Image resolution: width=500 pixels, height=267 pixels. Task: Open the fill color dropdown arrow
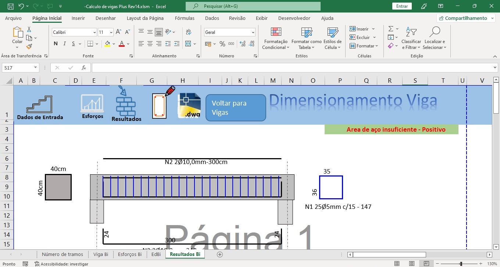point(114,44)
